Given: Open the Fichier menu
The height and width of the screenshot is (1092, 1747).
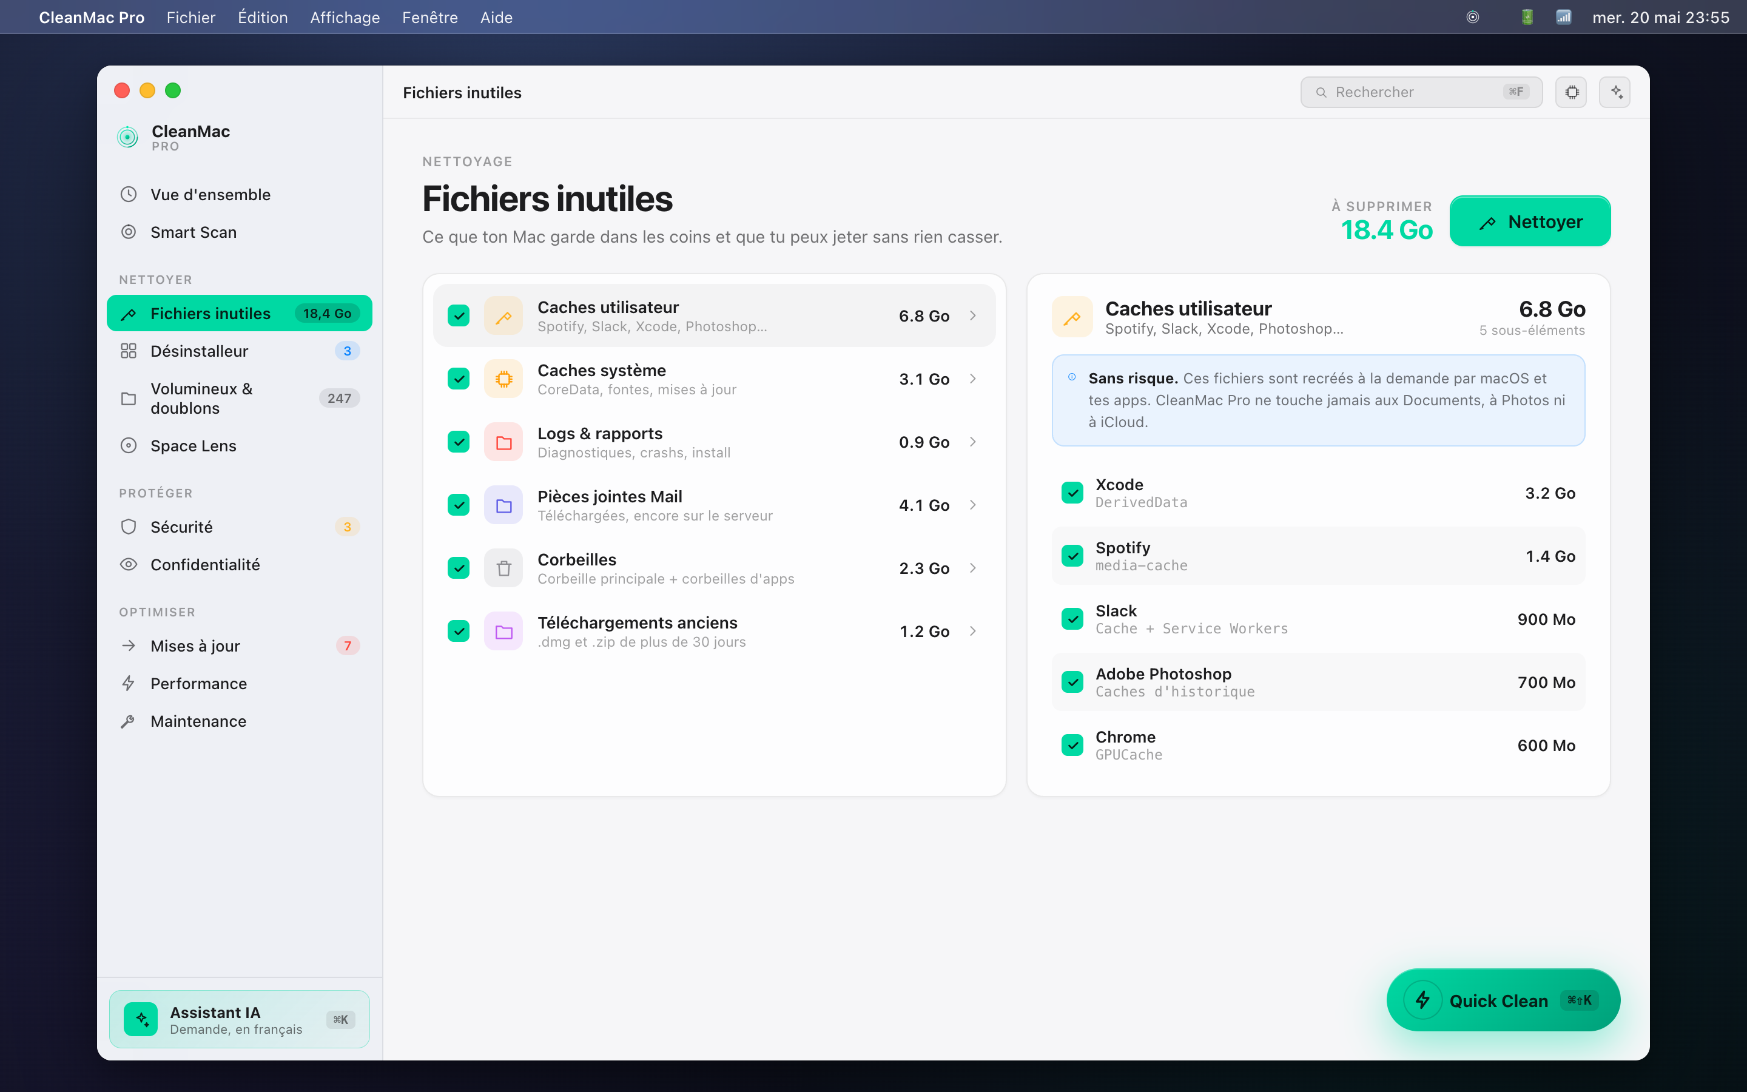Looking at the screenshot, I should pyautogui.click(x=190, y=18).
